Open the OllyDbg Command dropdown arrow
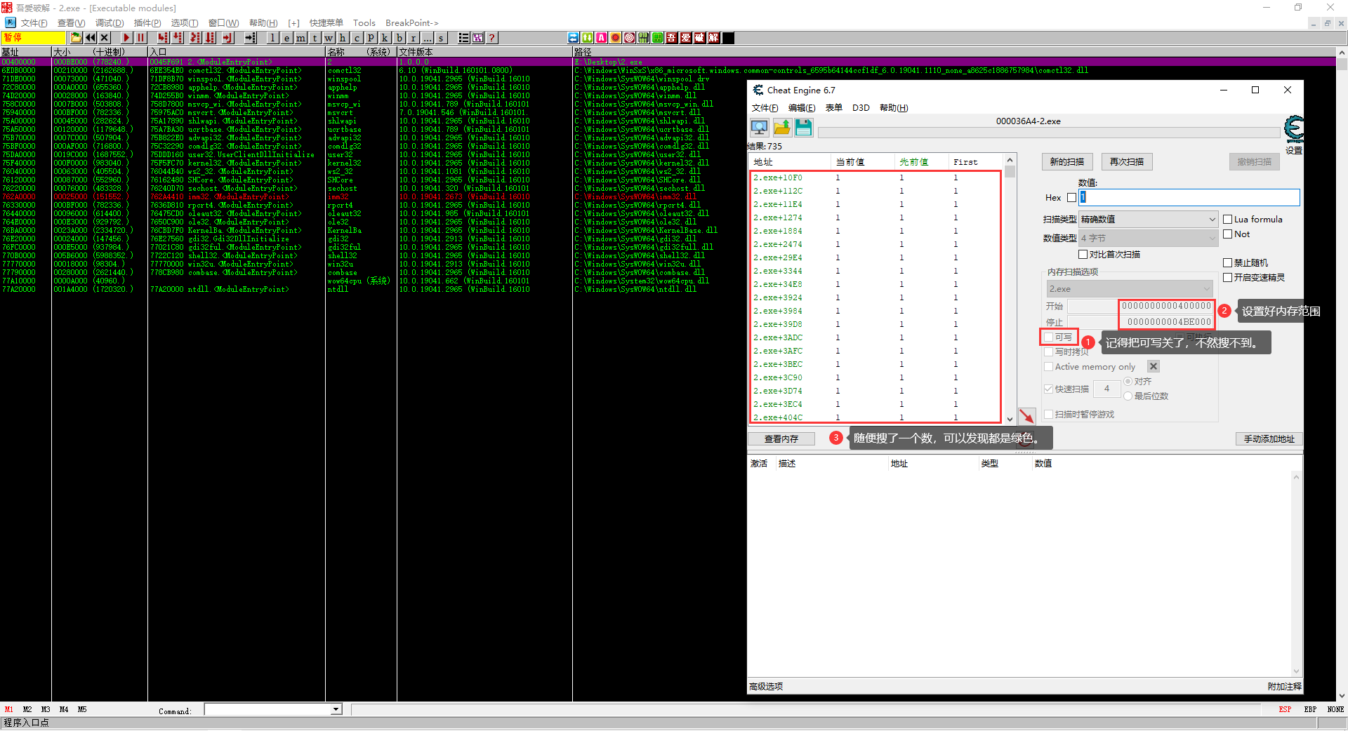Image resolution: width=1348 pixels, height=731 pixels. pyautogui.click(x=336, y=710)
